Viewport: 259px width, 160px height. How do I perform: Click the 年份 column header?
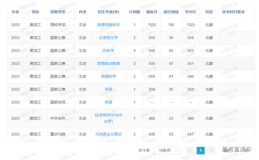pyautogui.click(x=15, y=12)
